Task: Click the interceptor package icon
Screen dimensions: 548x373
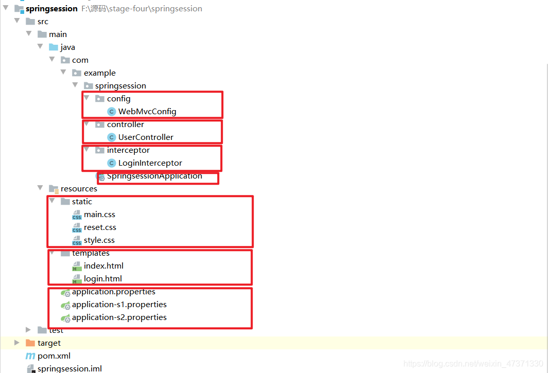Action: click(x=100, y=150)
